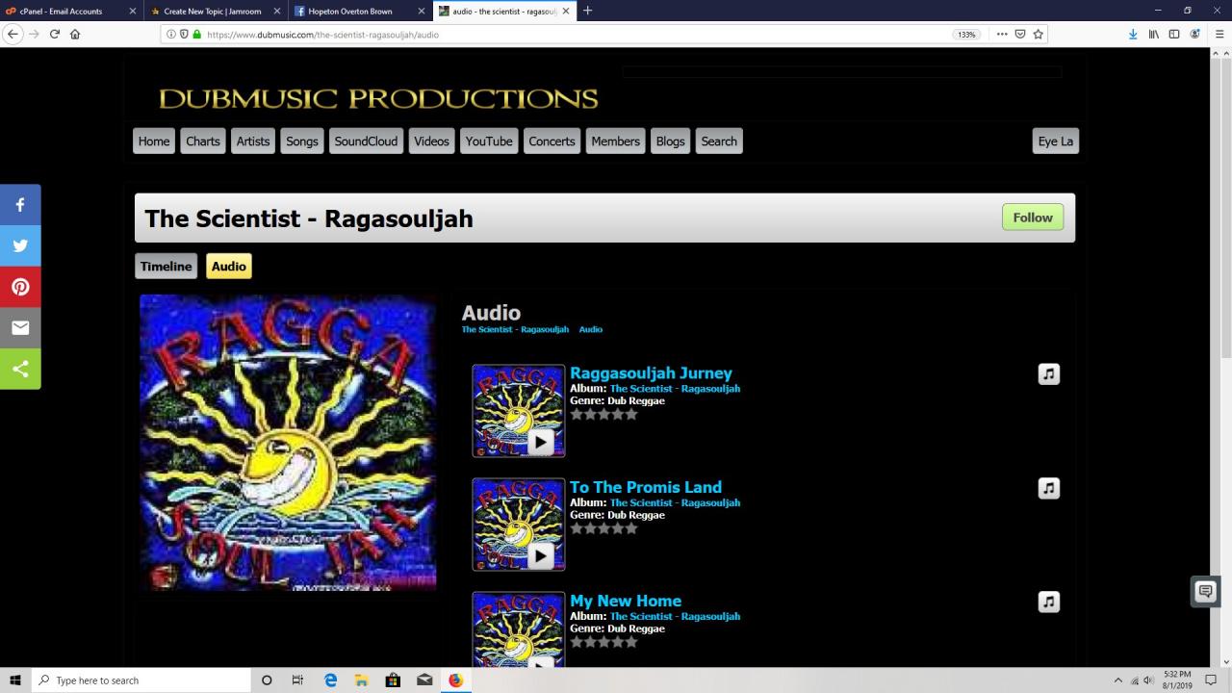Reset the 133% zoom level indicator
Screen dimensions: 1232x693
click(x=966, y=35)
